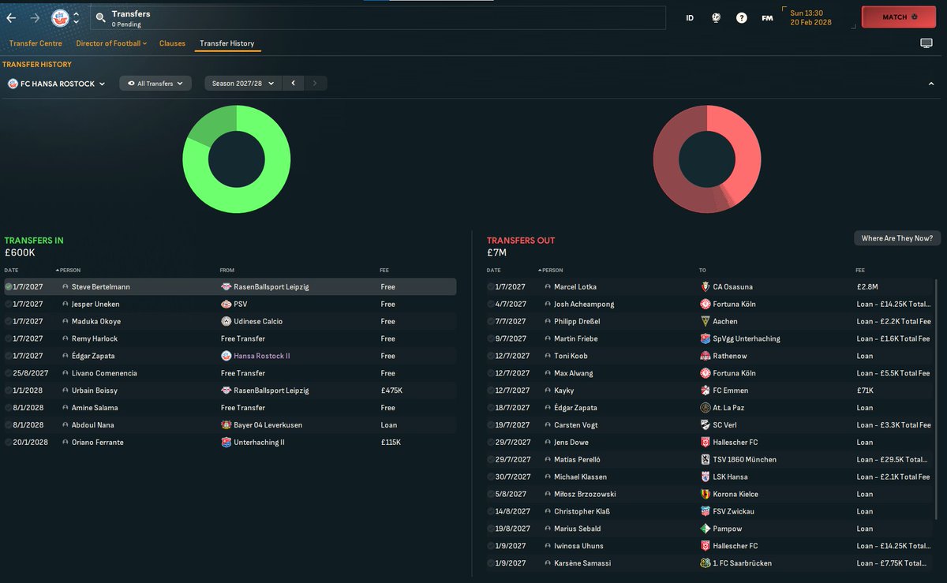Click the FM version icon
This screenshot has width=947, height=583.
click(x=766, y=17)
